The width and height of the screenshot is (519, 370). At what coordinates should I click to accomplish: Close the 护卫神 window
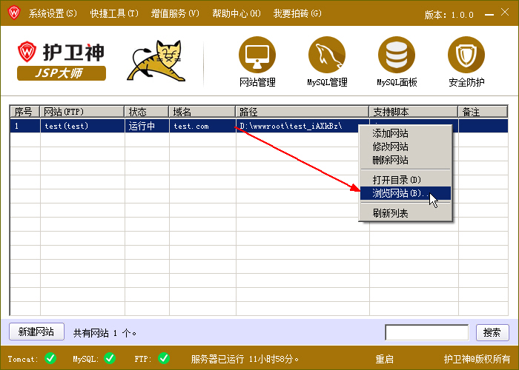click(505, 13)
